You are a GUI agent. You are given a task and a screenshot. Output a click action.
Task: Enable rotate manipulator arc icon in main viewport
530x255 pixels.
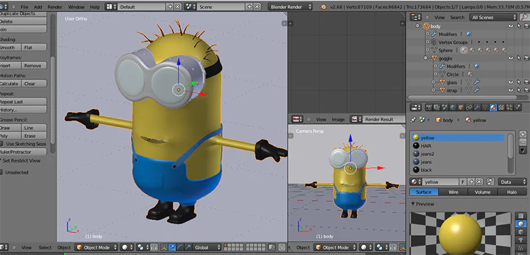pos(180,247)
